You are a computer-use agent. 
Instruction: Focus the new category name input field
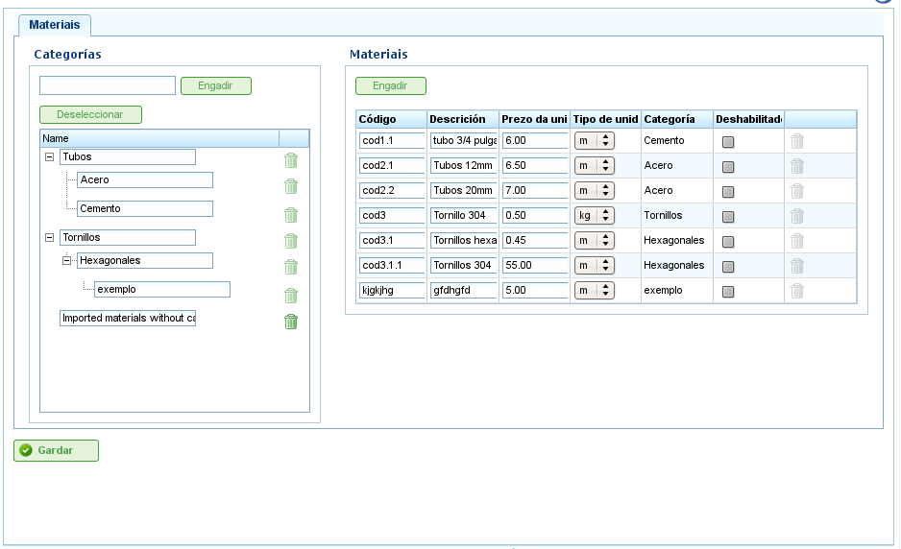[108, 85]
